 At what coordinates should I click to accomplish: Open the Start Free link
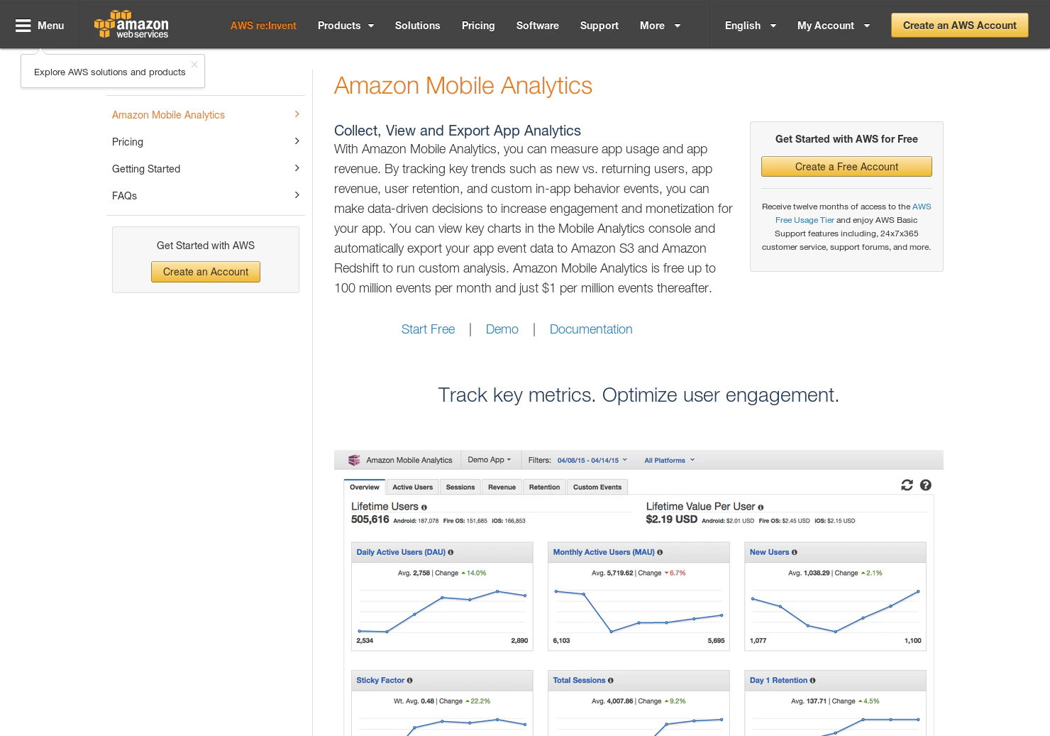click(x=428, y=329)
